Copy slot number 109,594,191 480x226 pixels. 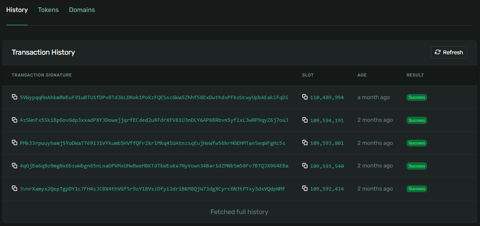305,120
